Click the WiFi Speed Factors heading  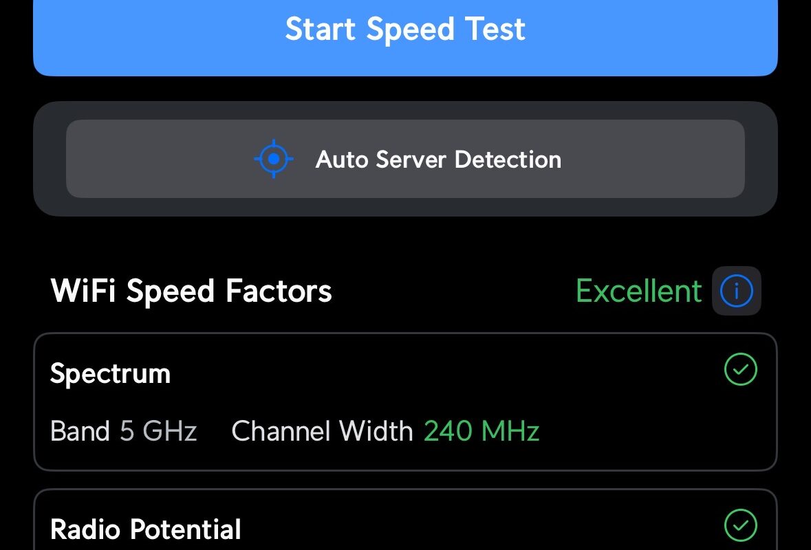(191, 291)
